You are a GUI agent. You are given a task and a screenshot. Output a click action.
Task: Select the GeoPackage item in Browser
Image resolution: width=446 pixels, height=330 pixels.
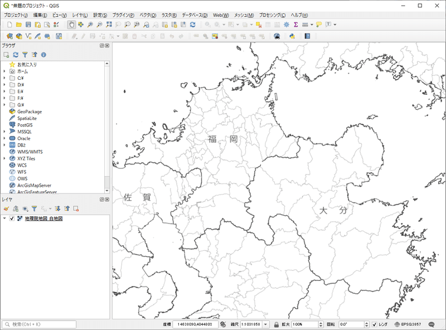click(x=30, y=112)
